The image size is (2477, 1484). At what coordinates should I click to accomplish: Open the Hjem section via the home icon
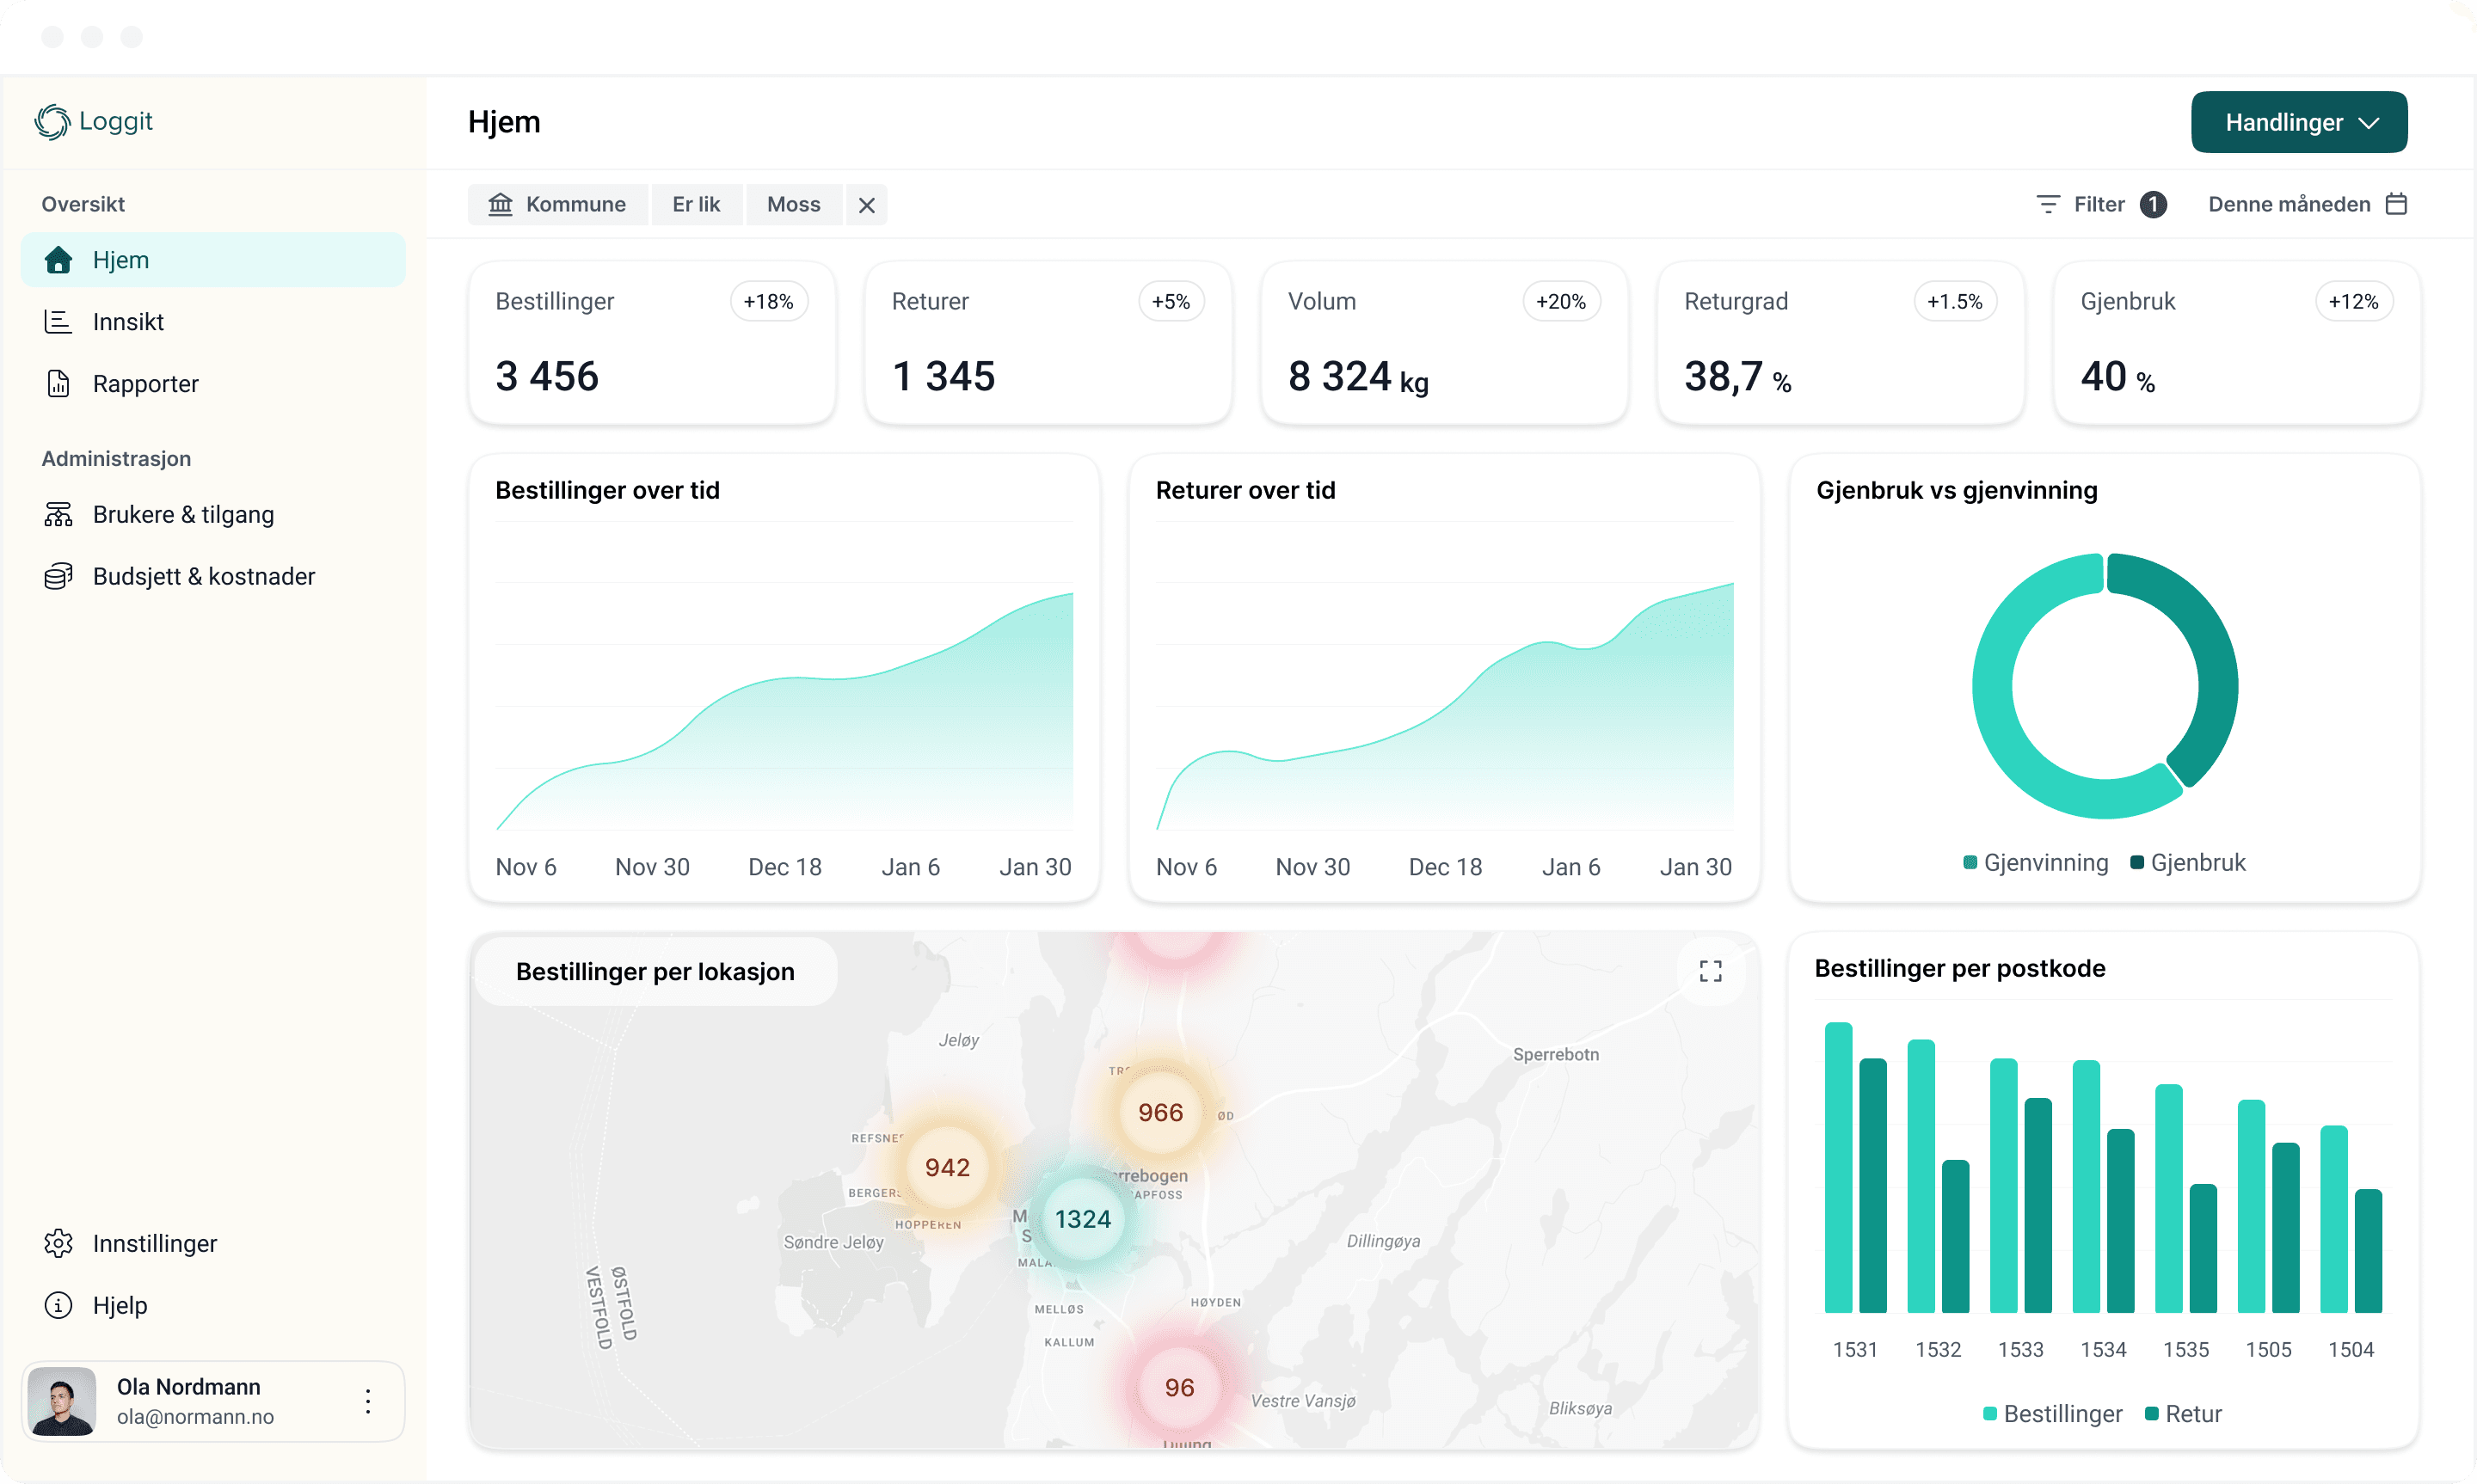point(58,259)
